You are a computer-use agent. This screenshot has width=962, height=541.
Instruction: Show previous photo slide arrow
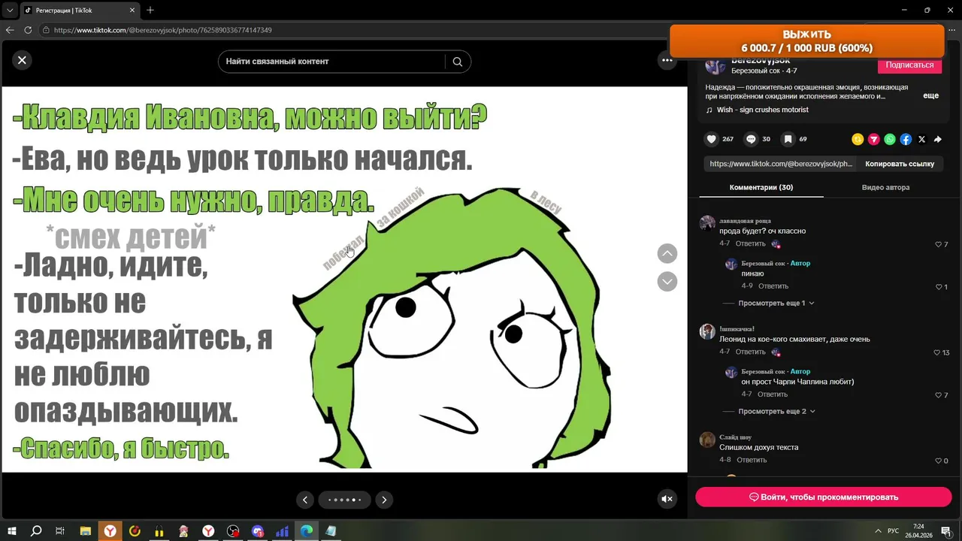(x=304, y=500)
